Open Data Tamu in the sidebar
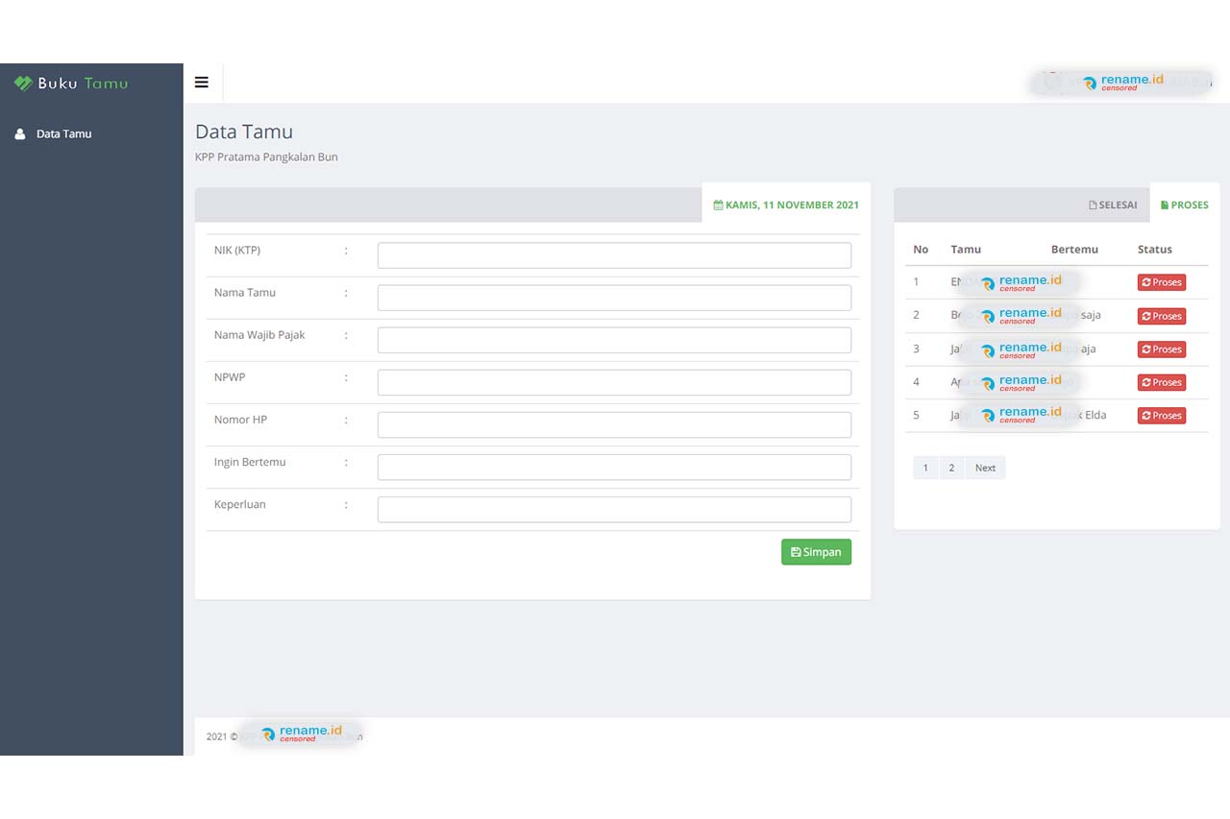This screenshot has width=1230, height=819. point(63,134)
